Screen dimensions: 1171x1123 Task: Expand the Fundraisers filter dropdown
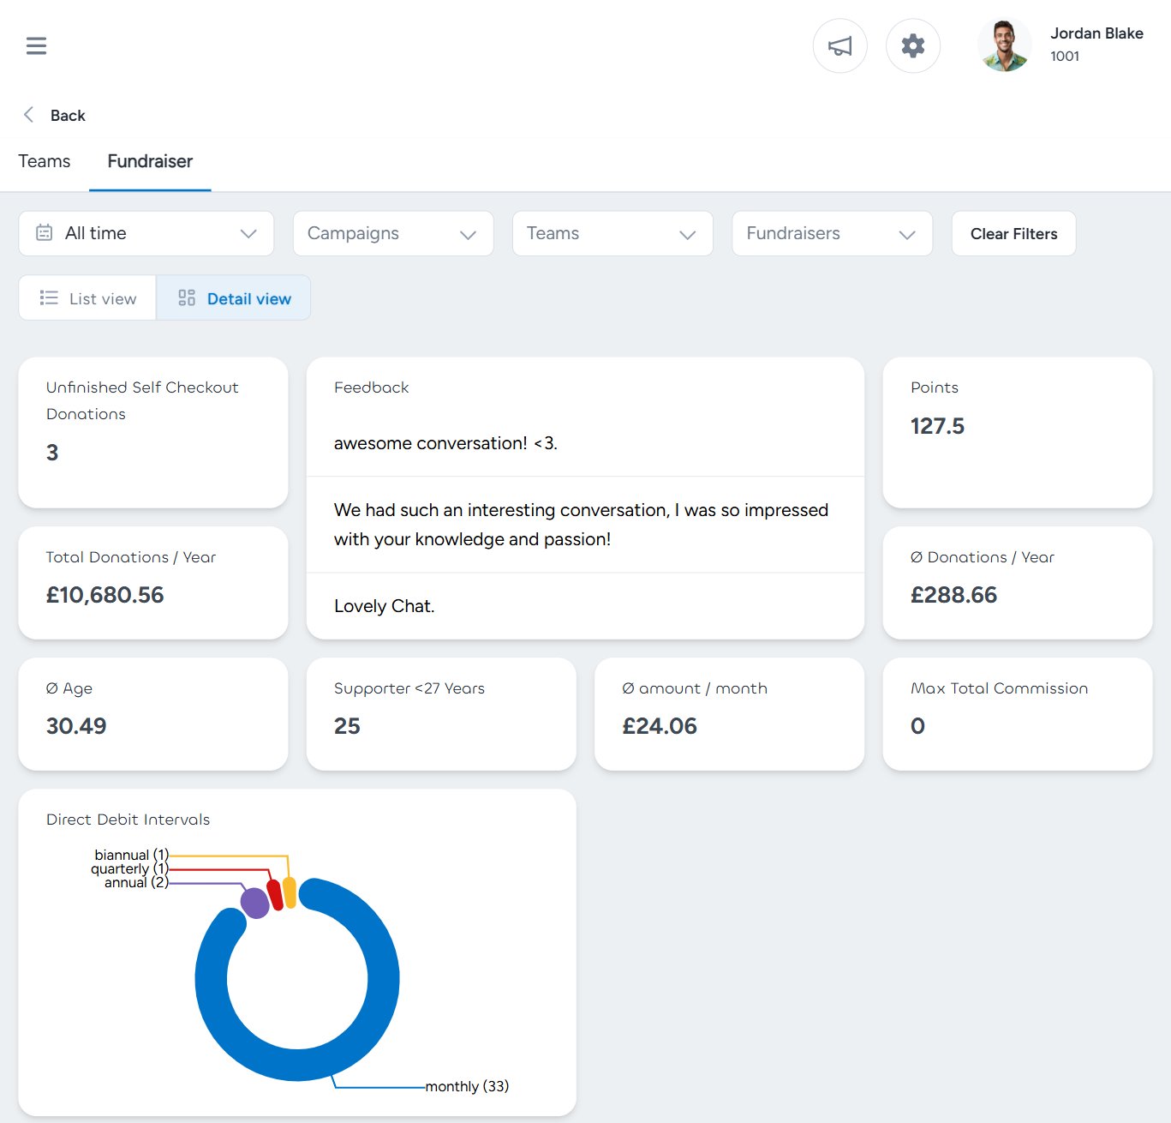[x=833, y=233]
